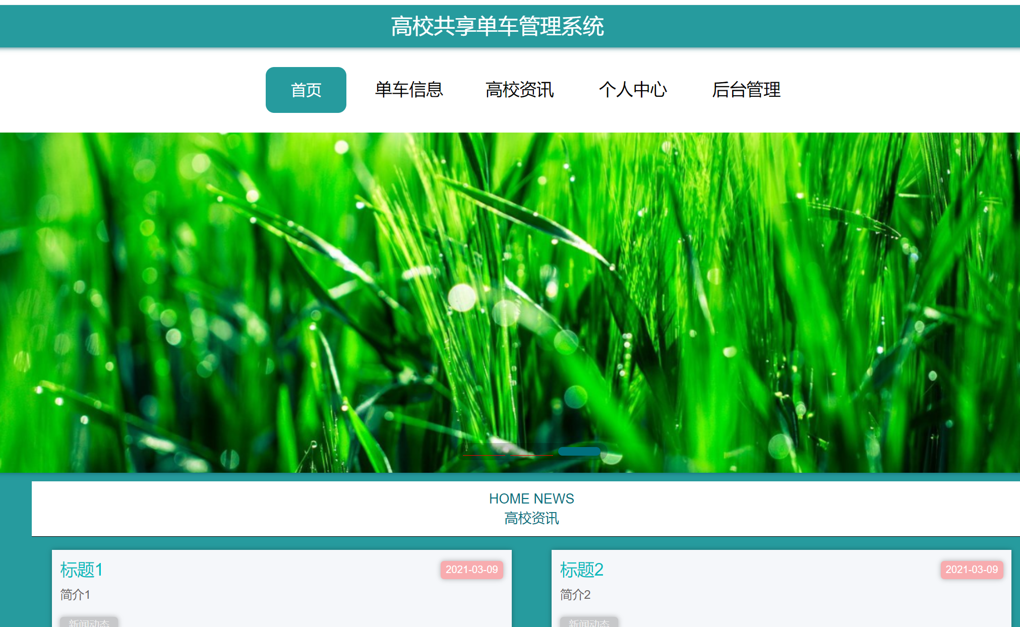1020x627 pixels.
Task: Open the 首页 navigation tab
Action: tap(306, 90)
